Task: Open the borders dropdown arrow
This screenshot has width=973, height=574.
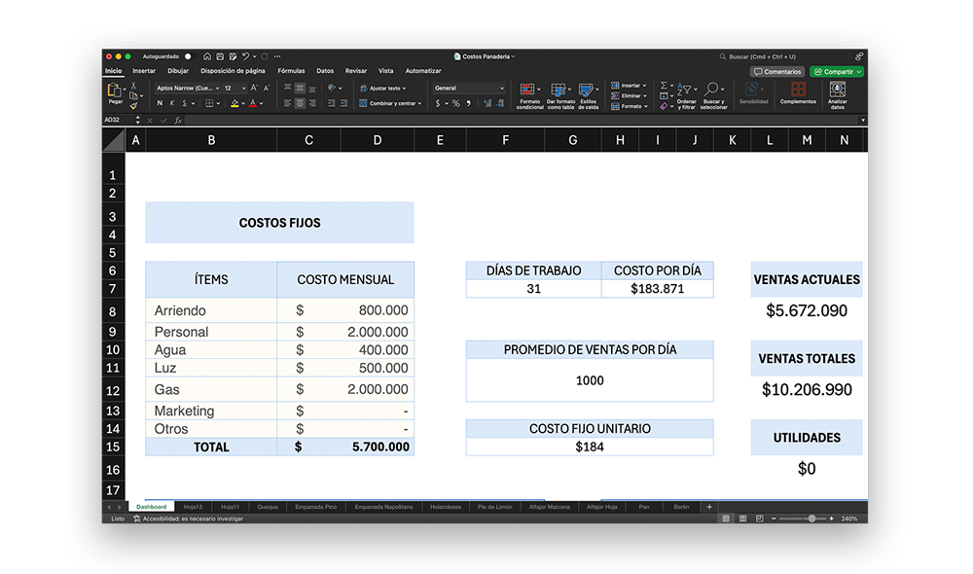Action: 218,104
